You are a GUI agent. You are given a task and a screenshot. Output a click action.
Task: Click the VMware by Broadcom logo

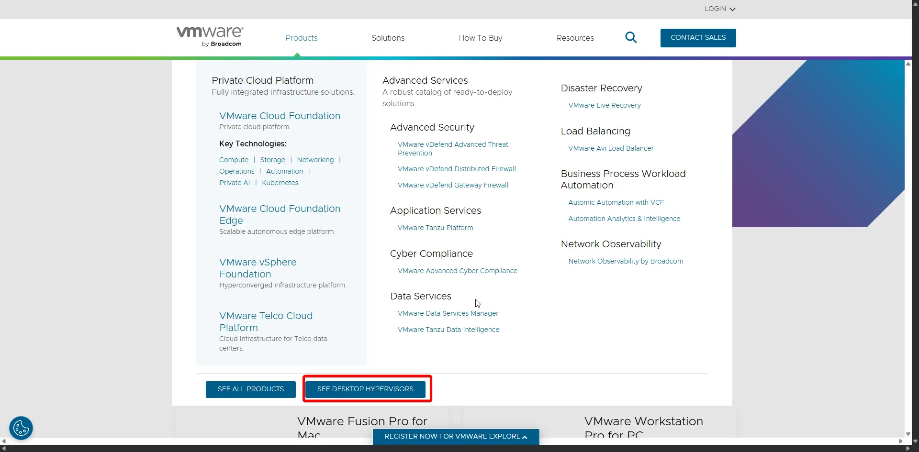[x=210, y=37]
